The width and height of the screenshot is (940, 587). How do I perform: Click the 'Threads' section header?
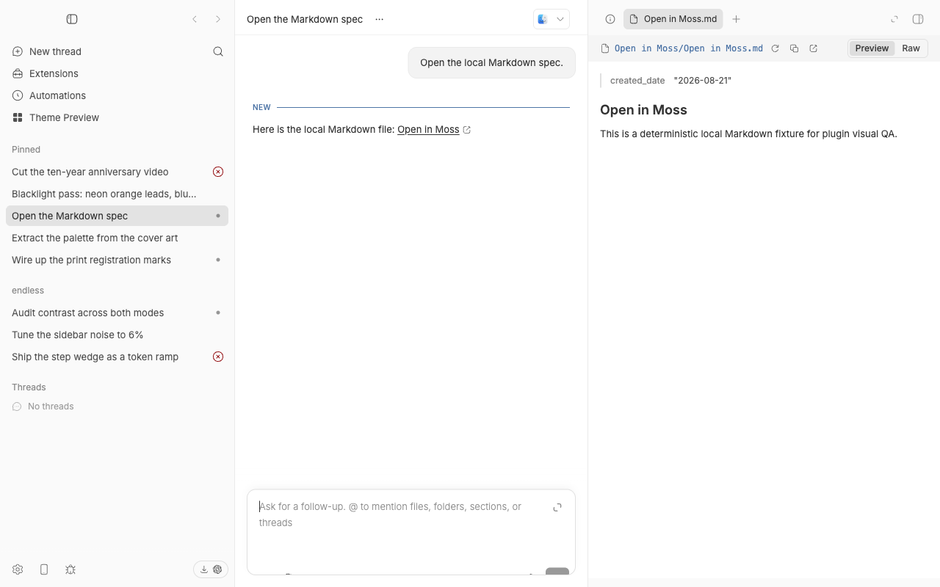click(29, 387)
